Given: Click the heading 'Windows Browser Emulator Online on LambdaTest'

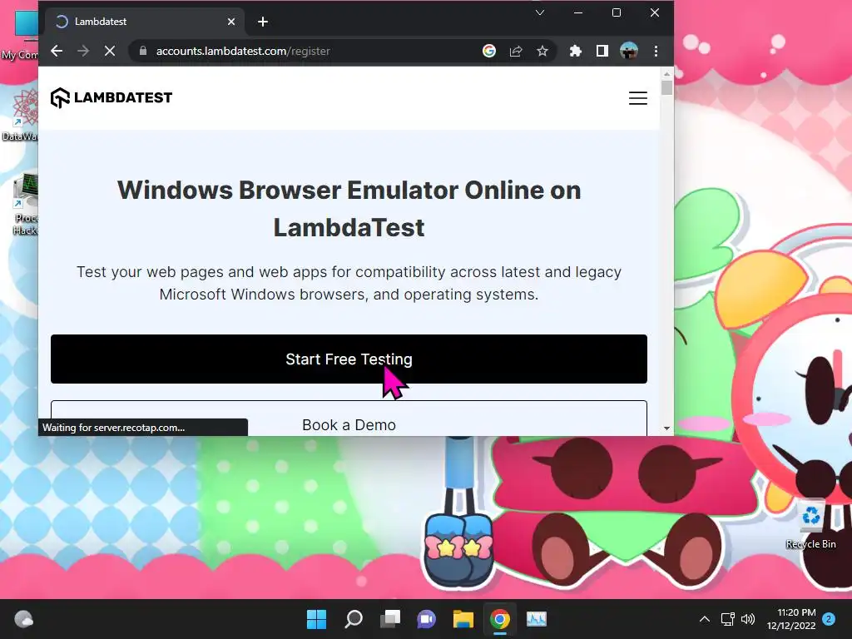Looking at the screenshot, I should click(349, 209).
